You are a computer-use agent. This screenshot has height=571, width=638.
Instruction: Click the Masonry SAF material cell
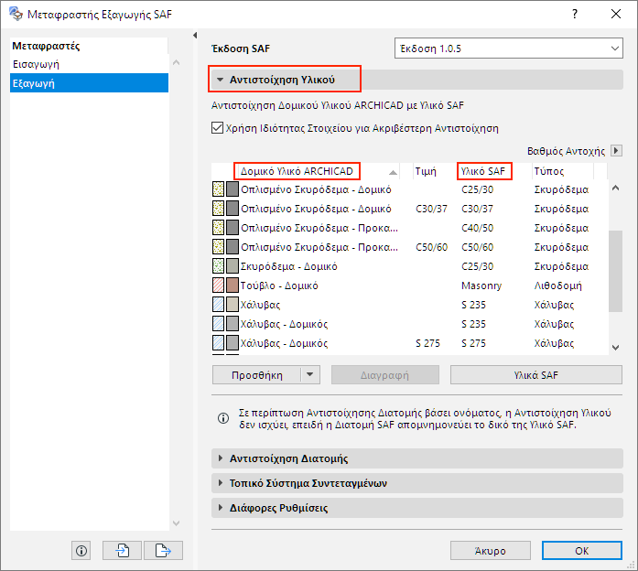pos(481,285)
